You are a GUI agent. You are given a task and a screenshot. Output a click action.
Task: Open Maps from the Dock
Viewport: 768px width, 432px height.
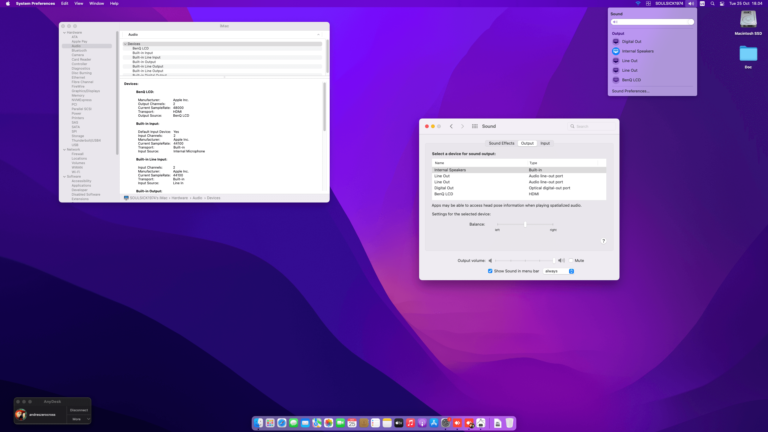(x=317, y=423)
